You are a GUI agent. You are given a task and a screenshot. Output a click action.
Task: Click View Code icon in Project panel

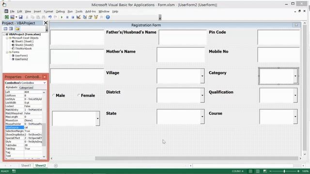pos(5,29)
